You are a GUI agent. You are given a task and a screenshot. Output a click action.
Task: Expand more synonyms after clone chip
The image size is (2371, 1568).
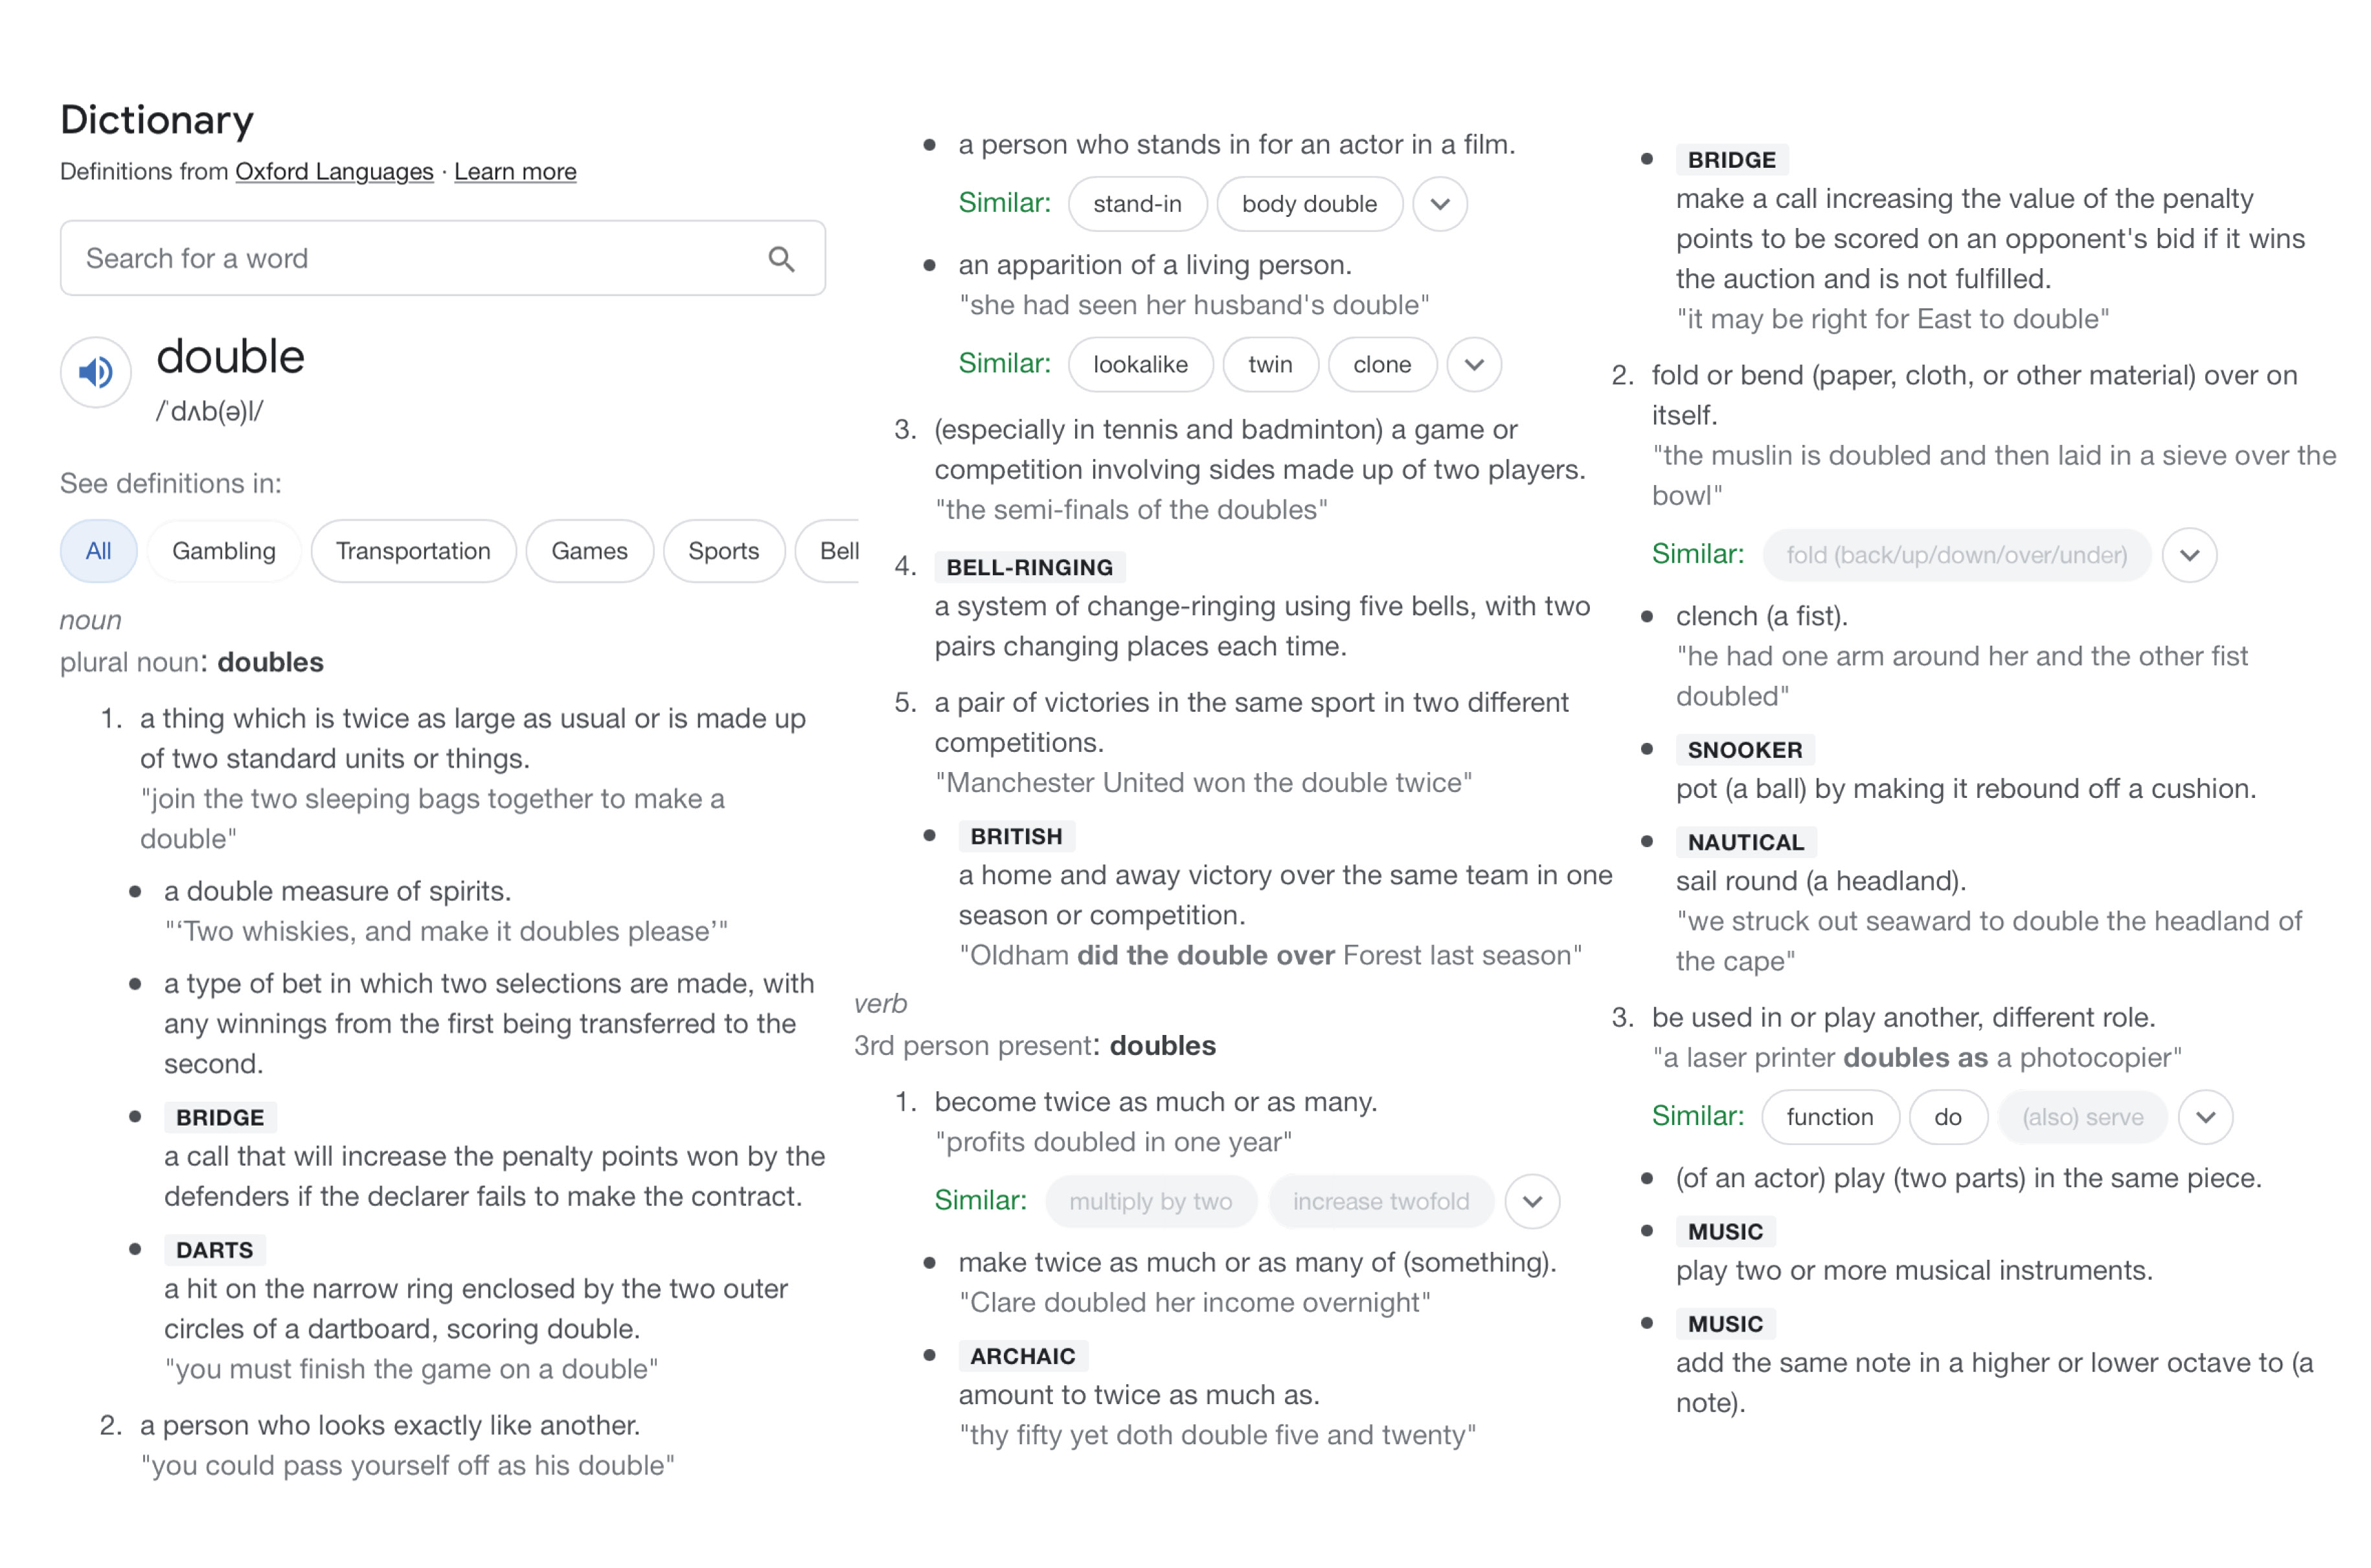pyautogui.click(x=1473, y=365)
